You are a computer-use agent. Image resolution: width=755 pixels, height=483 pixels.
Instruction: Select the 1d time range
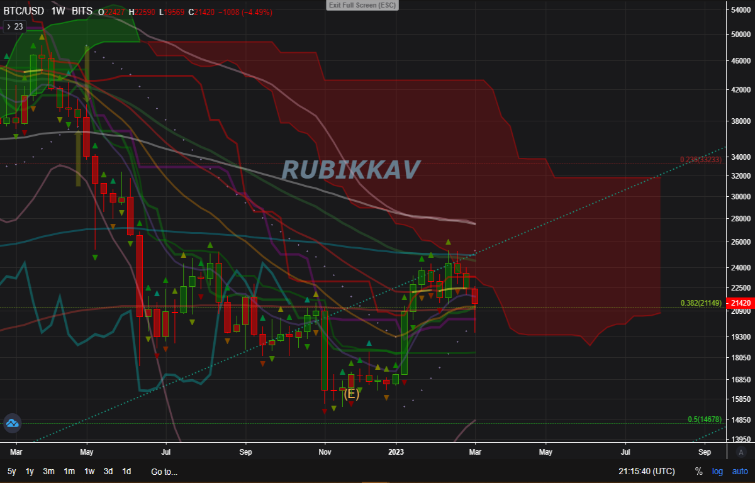(x=126, y=472)
